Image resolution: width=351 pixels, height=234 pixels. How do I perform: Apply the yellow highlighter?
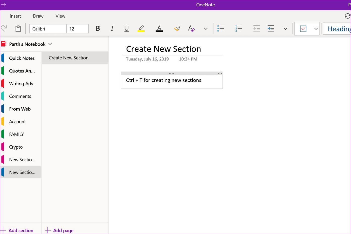(141, 29)
